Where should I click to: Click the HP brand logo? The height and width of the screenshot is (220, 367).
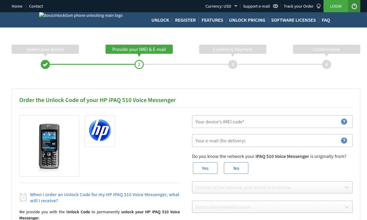click(x=100, y=131)
